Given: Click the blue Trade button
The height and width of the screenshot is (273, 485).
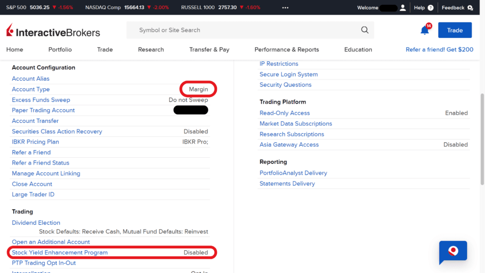Looking at the screenshot, I should [455, 30].
